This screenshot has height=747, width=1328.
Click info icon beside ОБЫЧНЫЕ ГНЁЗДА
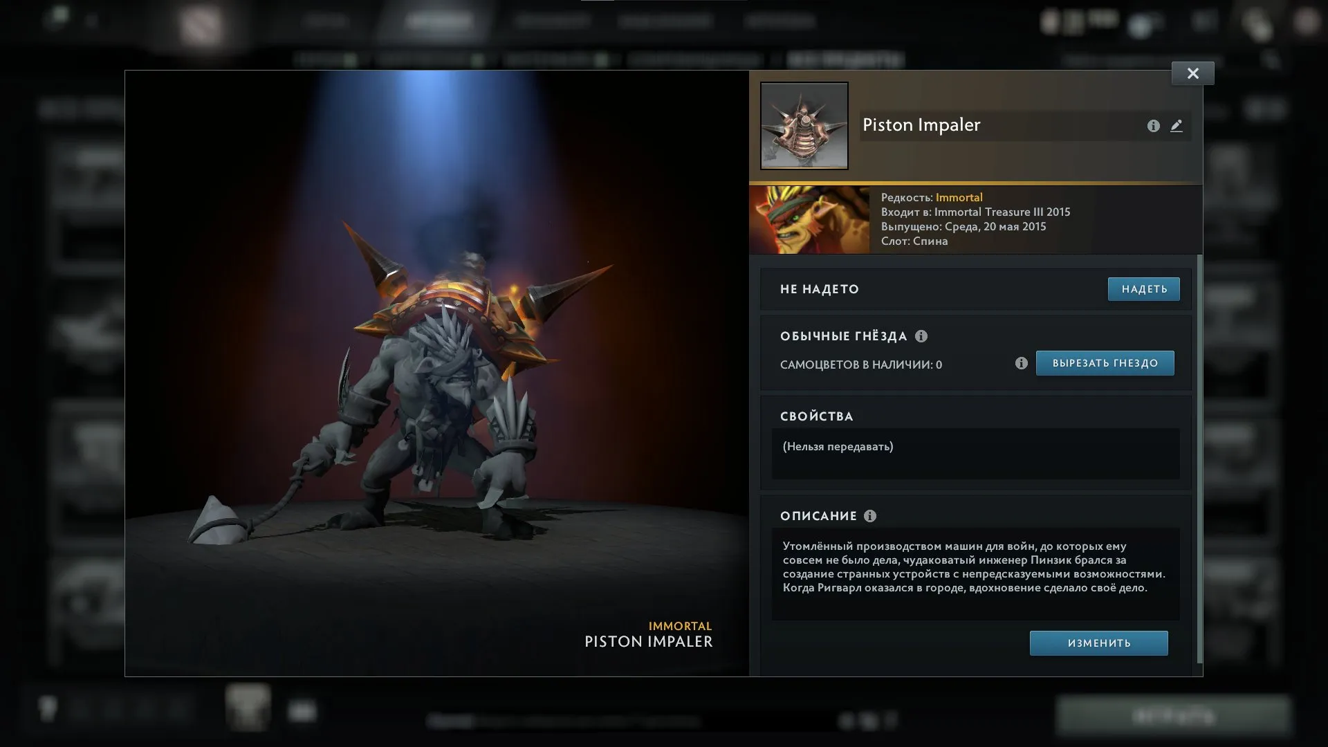(x=921, y=336)
